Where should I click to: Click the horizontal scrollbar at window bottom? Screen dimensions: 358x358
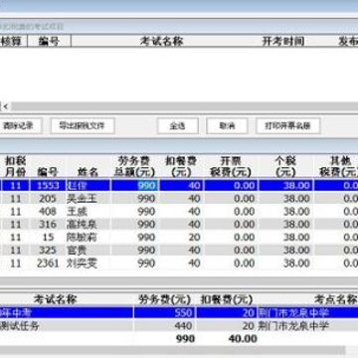172,350
